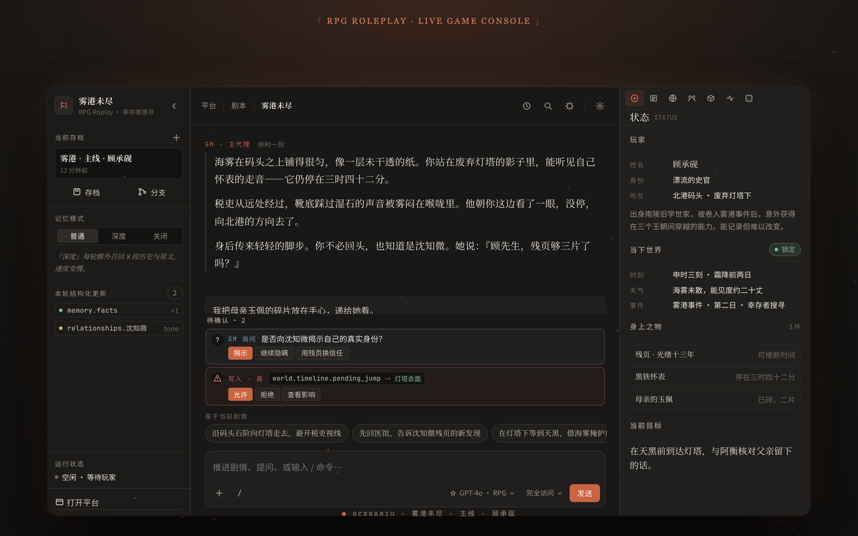
Task: Click the 雾港未尽 app logo icon
Action: (64, 106)
